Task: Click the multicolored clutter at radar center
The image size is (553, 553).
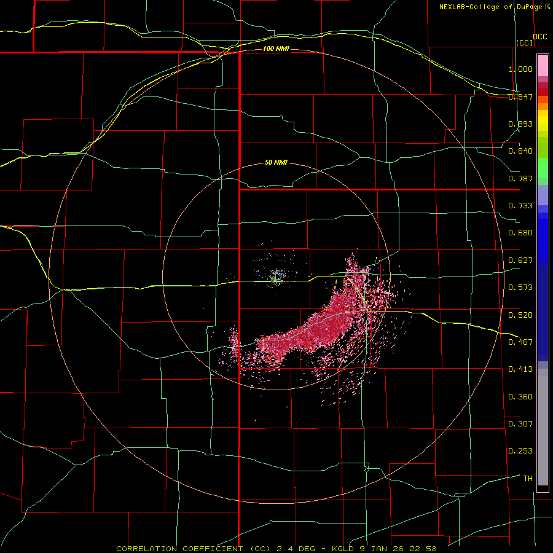Action: tap(278, 276)
